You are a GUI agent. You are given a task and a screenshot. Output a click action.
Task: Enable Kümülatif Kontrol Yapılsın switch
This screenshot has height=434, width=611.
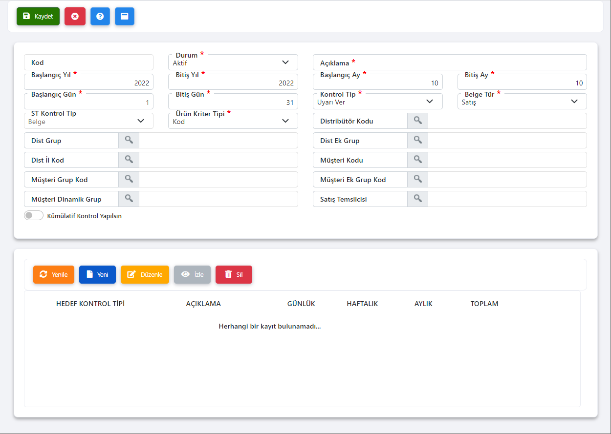tap(34, 216)
